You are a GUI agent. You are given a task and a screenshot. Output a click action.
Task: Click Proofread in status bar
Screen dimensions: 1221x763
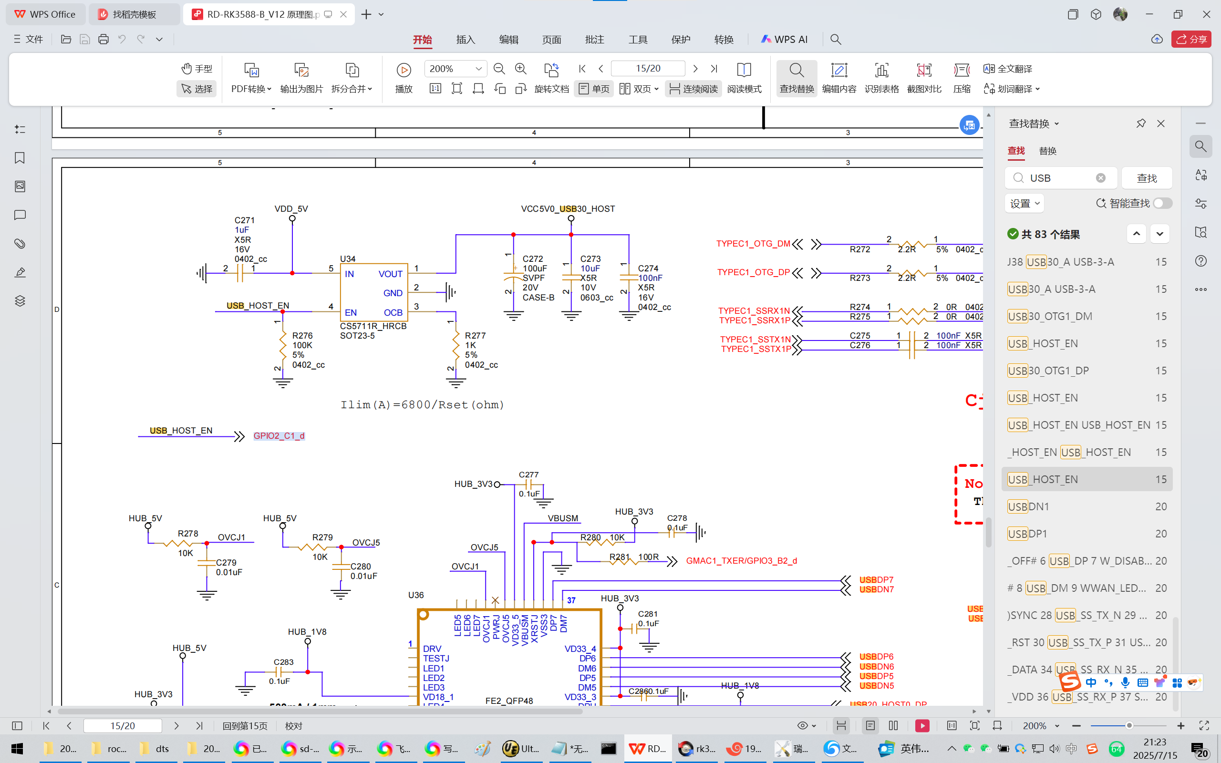pyautogui.click(x=294, y=726)
